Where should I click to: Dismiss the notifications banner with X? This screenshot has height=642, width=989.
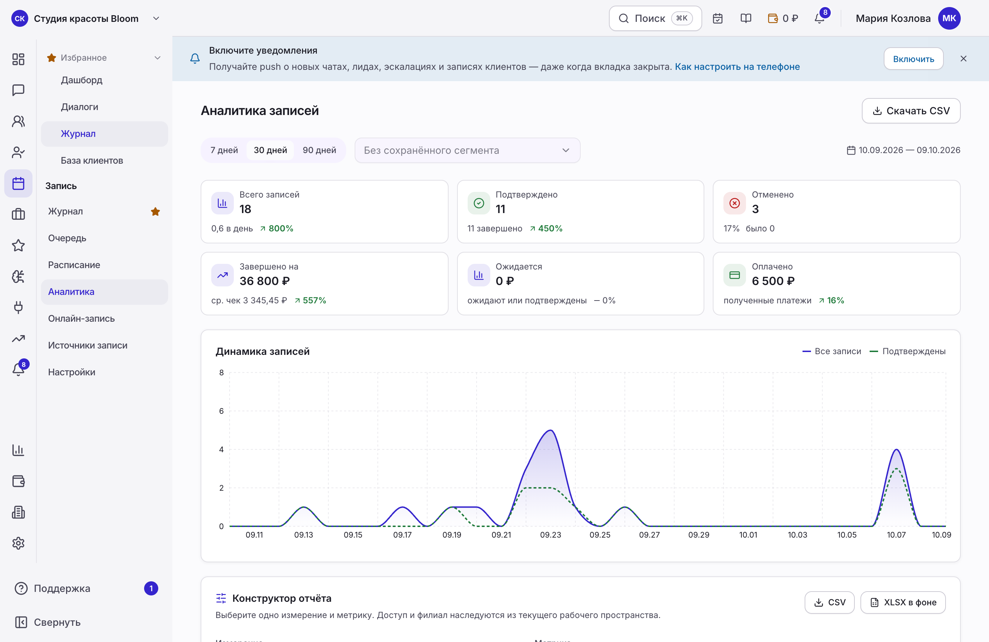coord(964,59)
